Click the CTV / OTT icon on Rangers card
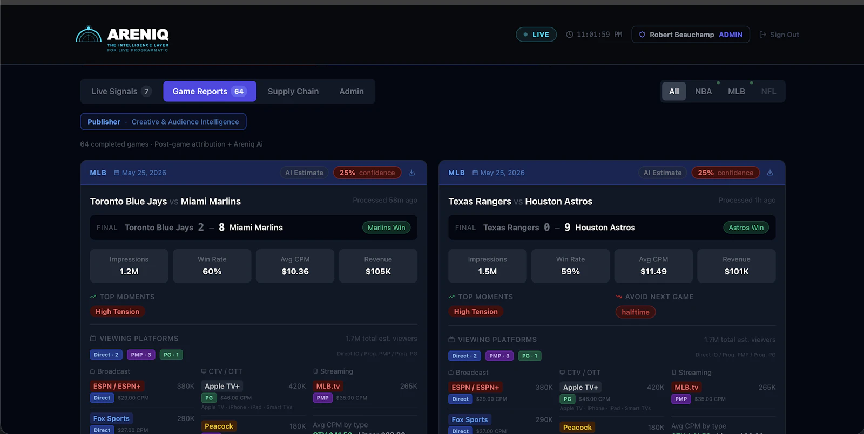The image size is (864, 434). coord(563,373)
